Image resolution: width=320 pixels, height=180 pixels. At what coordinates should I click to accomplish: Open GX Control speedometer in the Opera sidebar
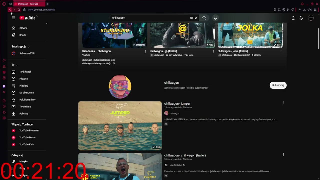point(4,61)
